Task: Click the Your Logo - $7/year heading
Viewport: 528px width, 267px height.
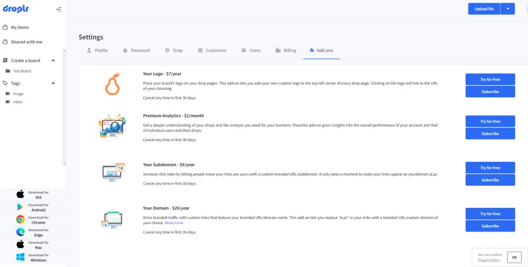Action: [162, 73]
